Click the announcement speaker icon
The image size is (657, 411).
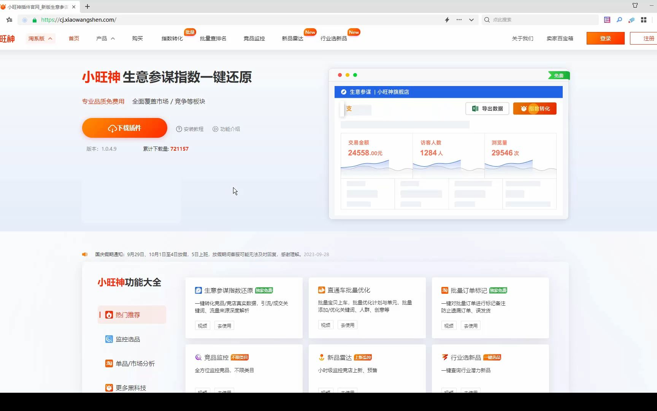coord(85,254)
